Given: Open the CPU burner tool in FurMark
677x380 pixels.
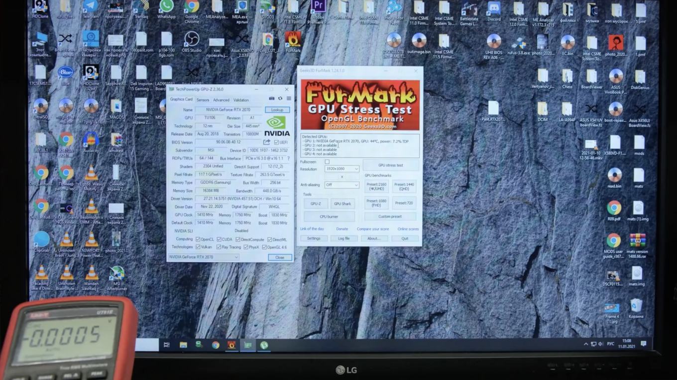Looking at the screenshot, I should pos(329,217).
